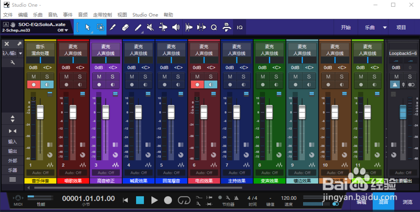Click the hamburger list icon in left panel
Viewport: 420px width, 212px height.
coord(13,180)
